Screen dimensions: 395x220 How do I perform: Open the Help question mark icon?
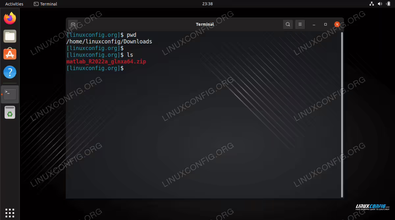[x=10, y=72]
